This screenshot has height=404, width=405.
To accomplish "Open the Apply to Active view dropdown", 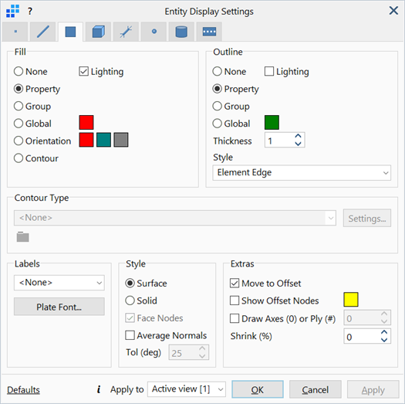I will [187, 389].
